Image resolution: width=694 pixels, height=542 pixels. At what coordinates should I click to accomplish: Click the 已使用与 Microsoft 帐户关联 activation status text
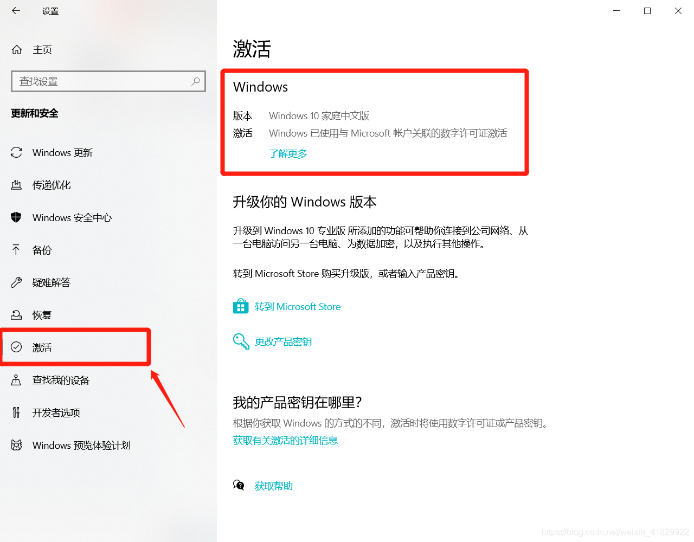pos(388,133)
